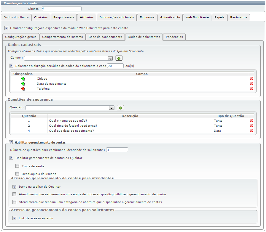Viewport: 266px width, 232px height.
Task: Click the Data type cell for question 4
Action: point(230,130)
